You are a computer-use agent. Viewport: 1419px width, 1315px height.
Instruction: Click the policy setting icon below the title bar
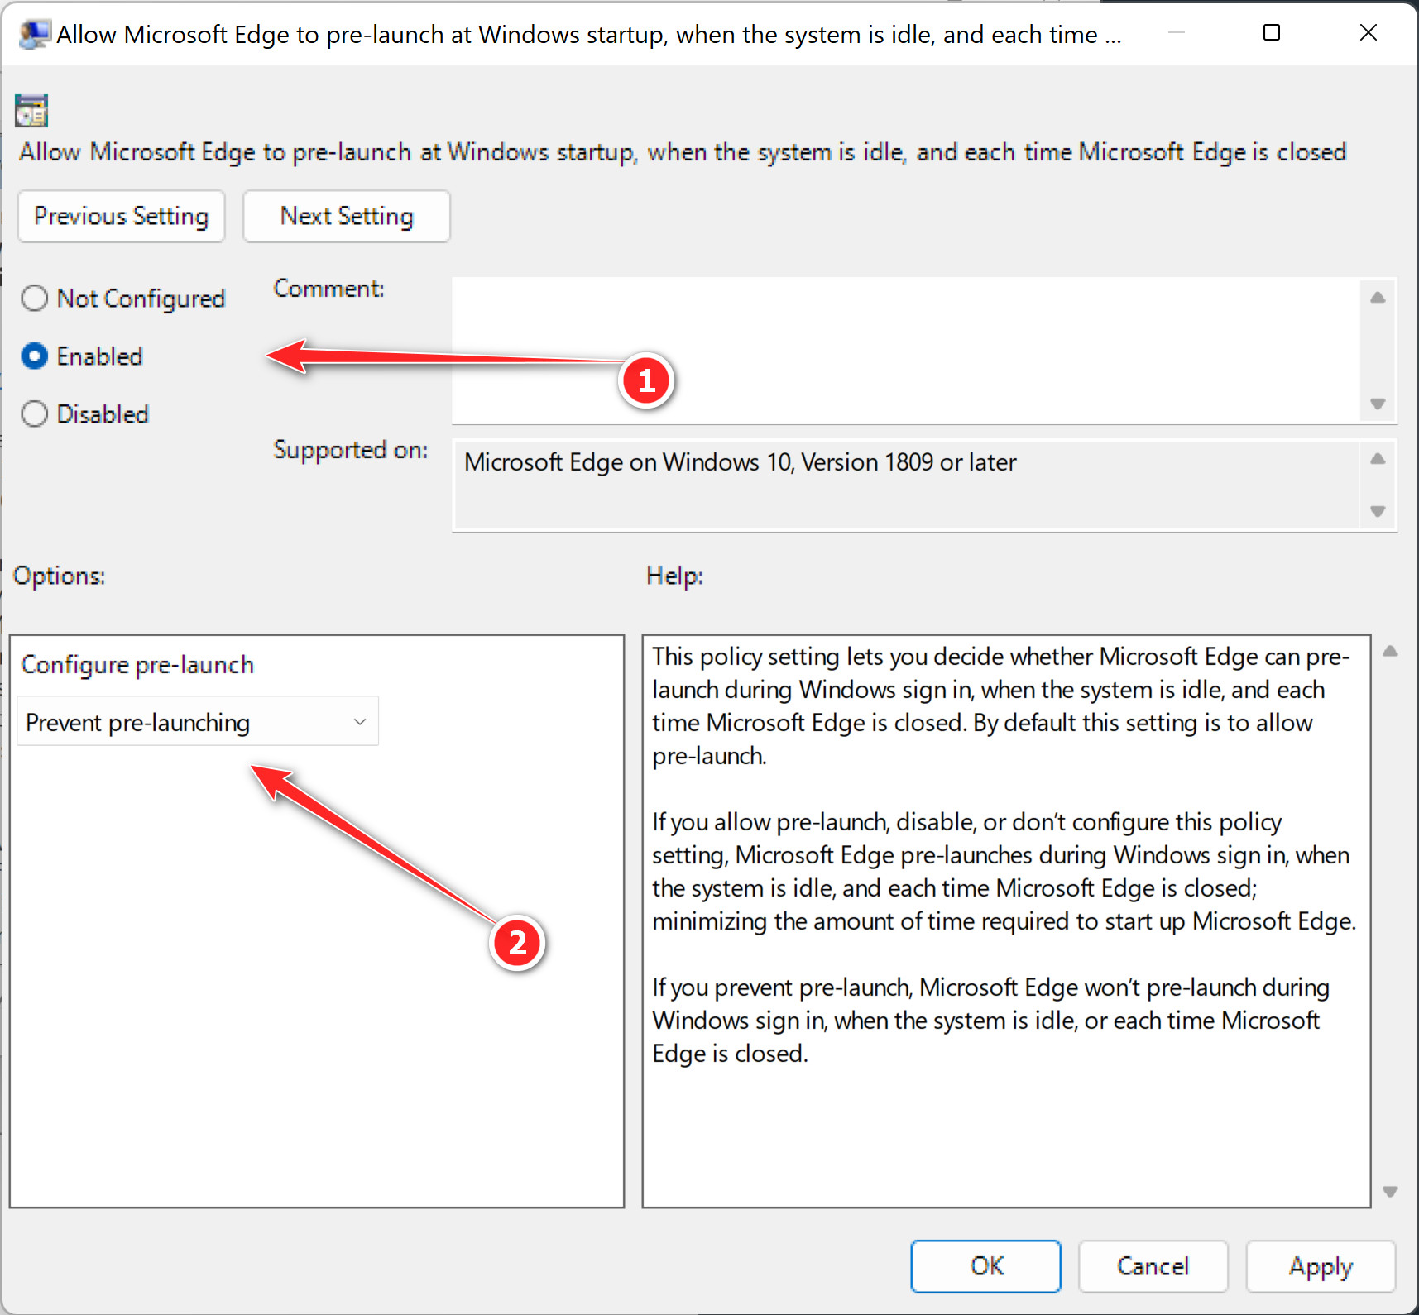[x=31, y=111]
